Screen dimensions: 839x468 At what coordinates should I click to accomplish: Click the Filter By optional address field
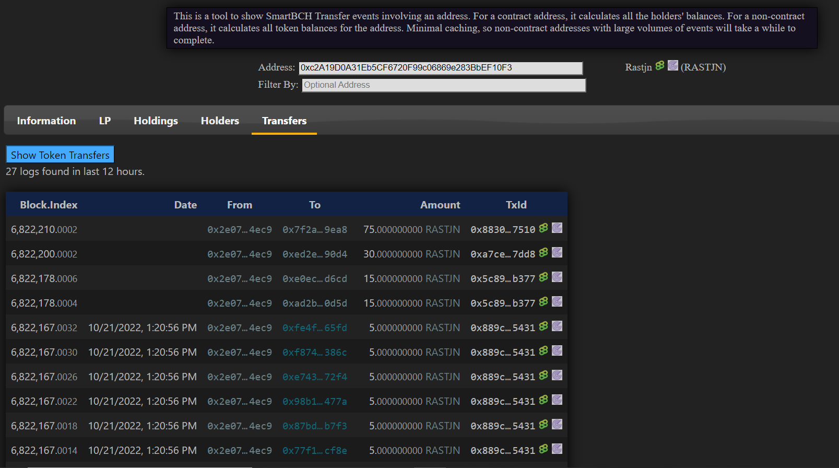point(444,85)
